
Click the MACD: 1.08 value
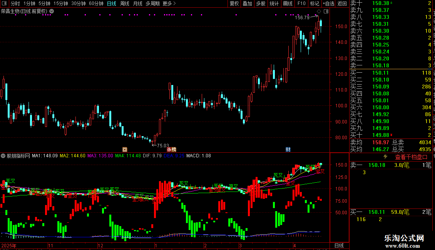coord(198,156)
